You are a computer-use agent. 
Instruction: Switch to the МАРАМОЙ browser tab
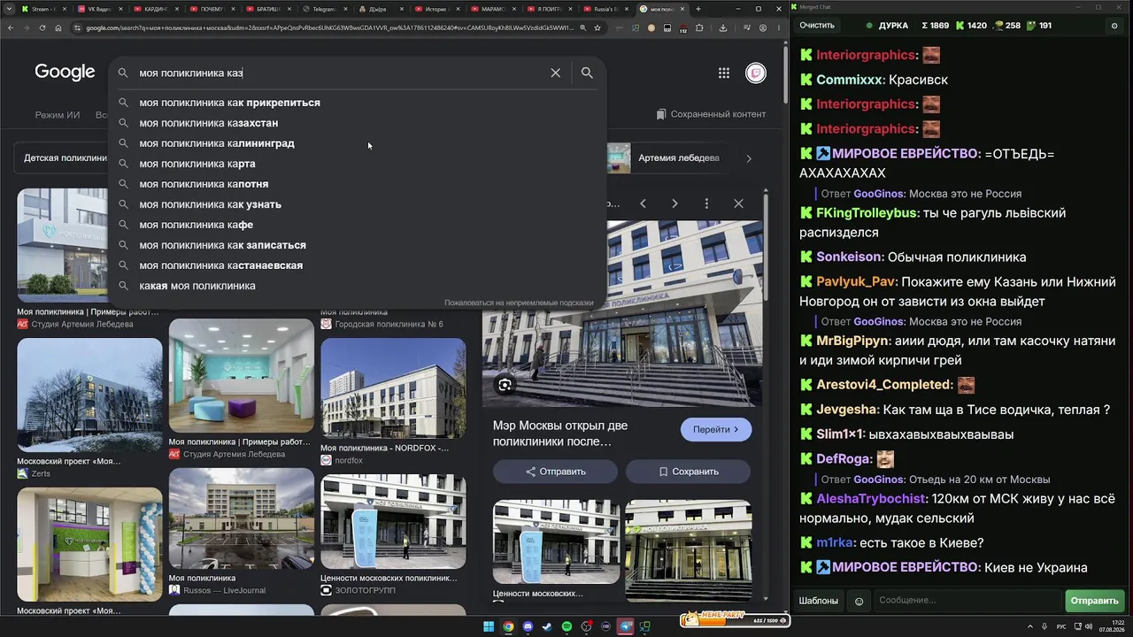coord(491,9)
